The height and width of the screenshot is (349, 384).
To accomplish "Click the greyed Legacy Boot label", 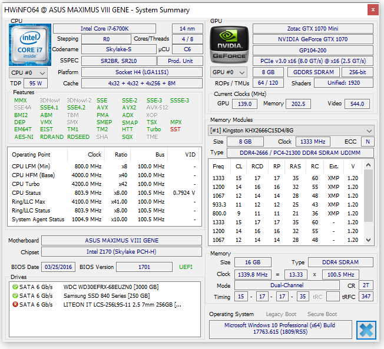I will [x=281, y=314].
